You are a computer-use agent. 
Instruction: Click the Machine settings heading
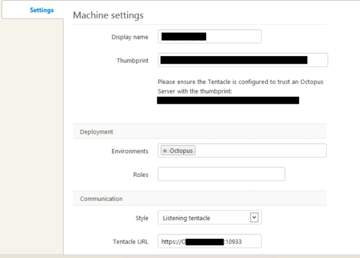pyautogui.click(x=108, y=15)
